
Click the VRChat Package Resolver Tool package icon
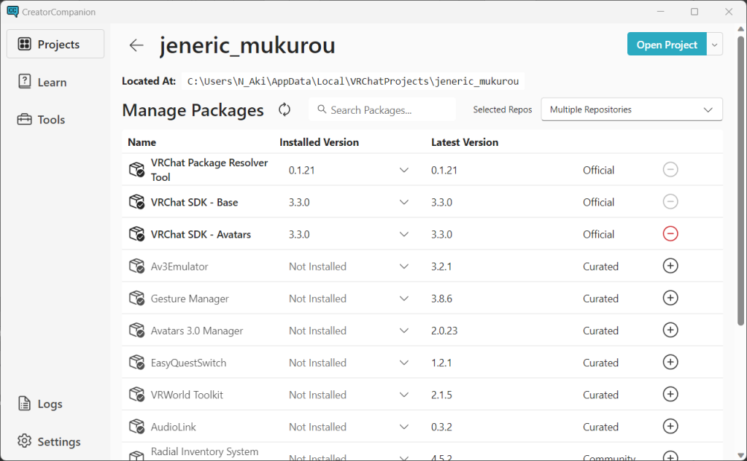[x=136, y=169]
